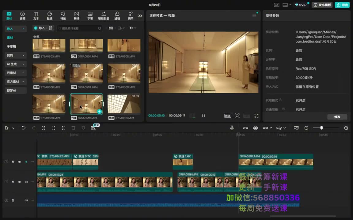Zoom out timeline with minus icon
This screenshot has width=353, height=220.
pos(306,128)
